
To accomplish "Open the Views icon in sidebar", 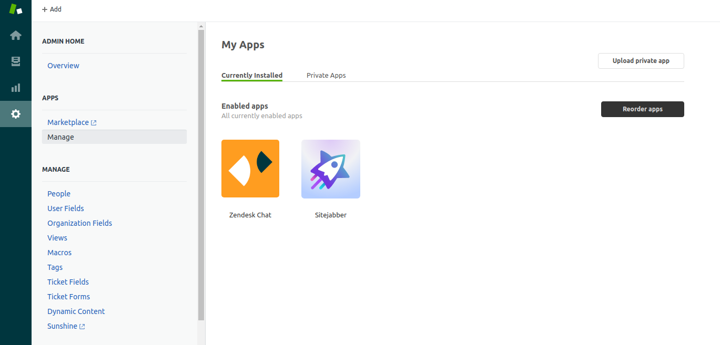I will pos(16,61).
